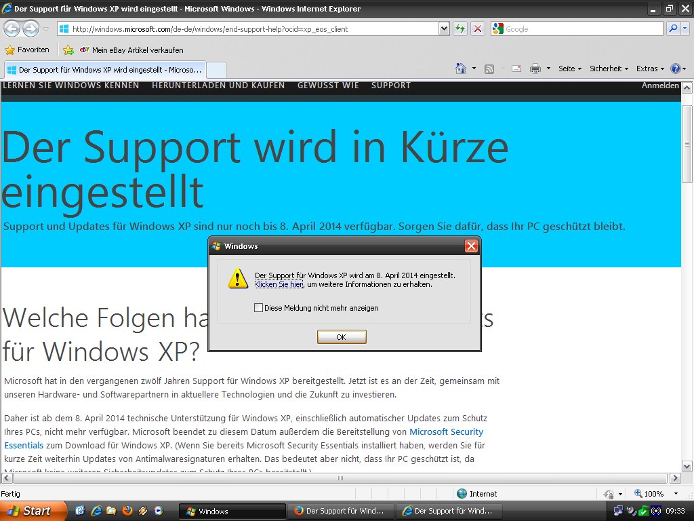The width and height of the screenshot is (694, 521).
Task: Click the Print icon in command bar
Action: pyautogui.click(x=535, y=69)
